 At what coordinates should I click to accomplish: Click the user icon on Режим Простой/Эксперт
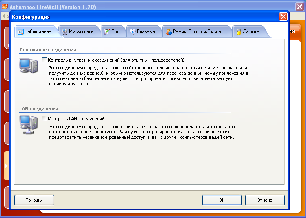169,31
